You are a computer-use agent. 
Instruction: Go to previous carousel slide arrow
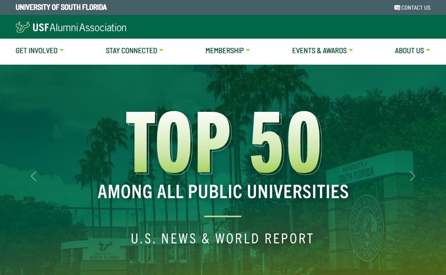(33, 176)
